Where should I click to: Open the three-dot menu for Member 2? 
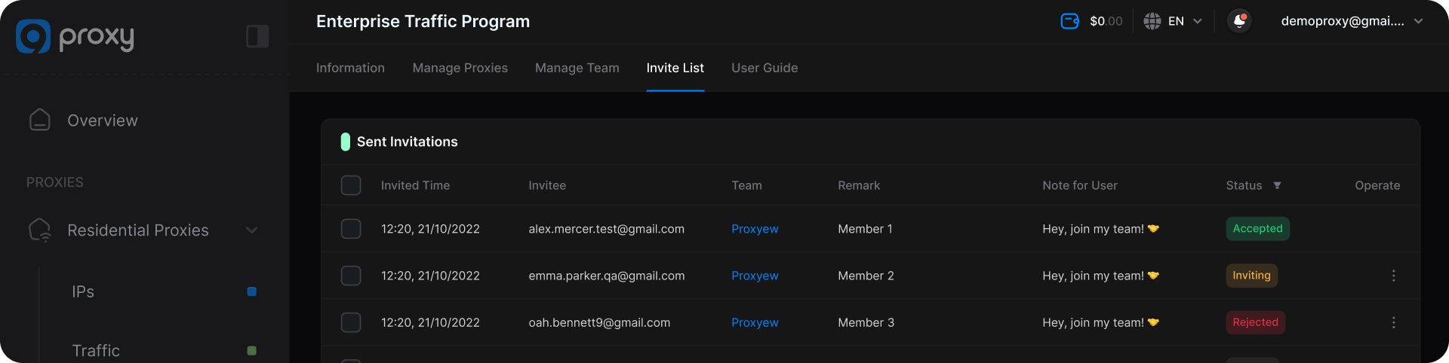1393,276
